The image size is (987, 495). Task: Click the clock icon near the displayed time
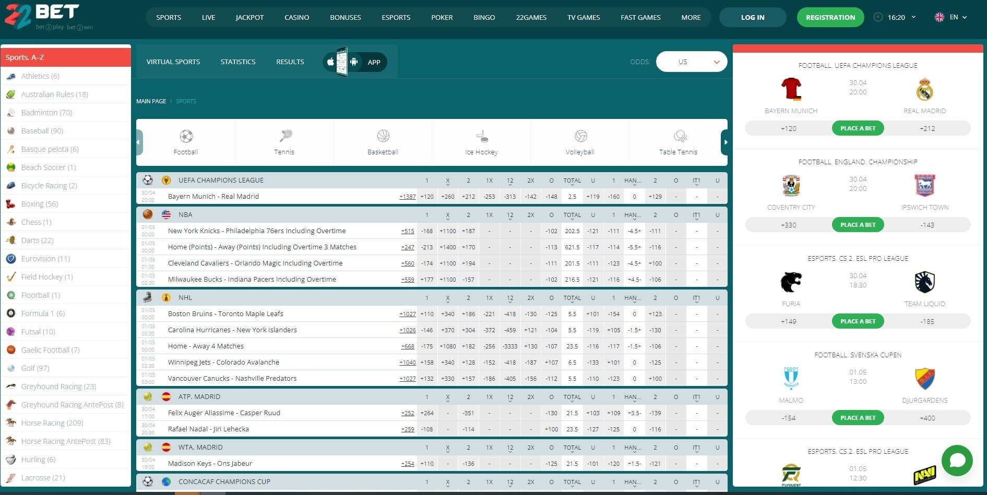878,17
